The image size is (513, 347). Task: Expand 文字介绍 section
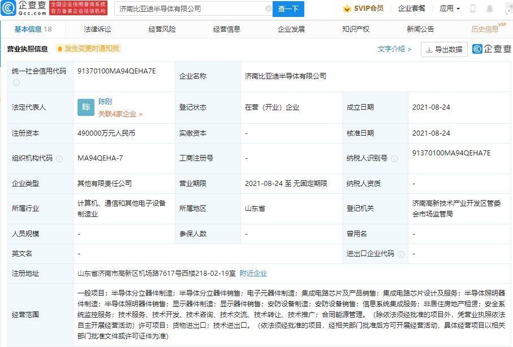coord(394,49)
